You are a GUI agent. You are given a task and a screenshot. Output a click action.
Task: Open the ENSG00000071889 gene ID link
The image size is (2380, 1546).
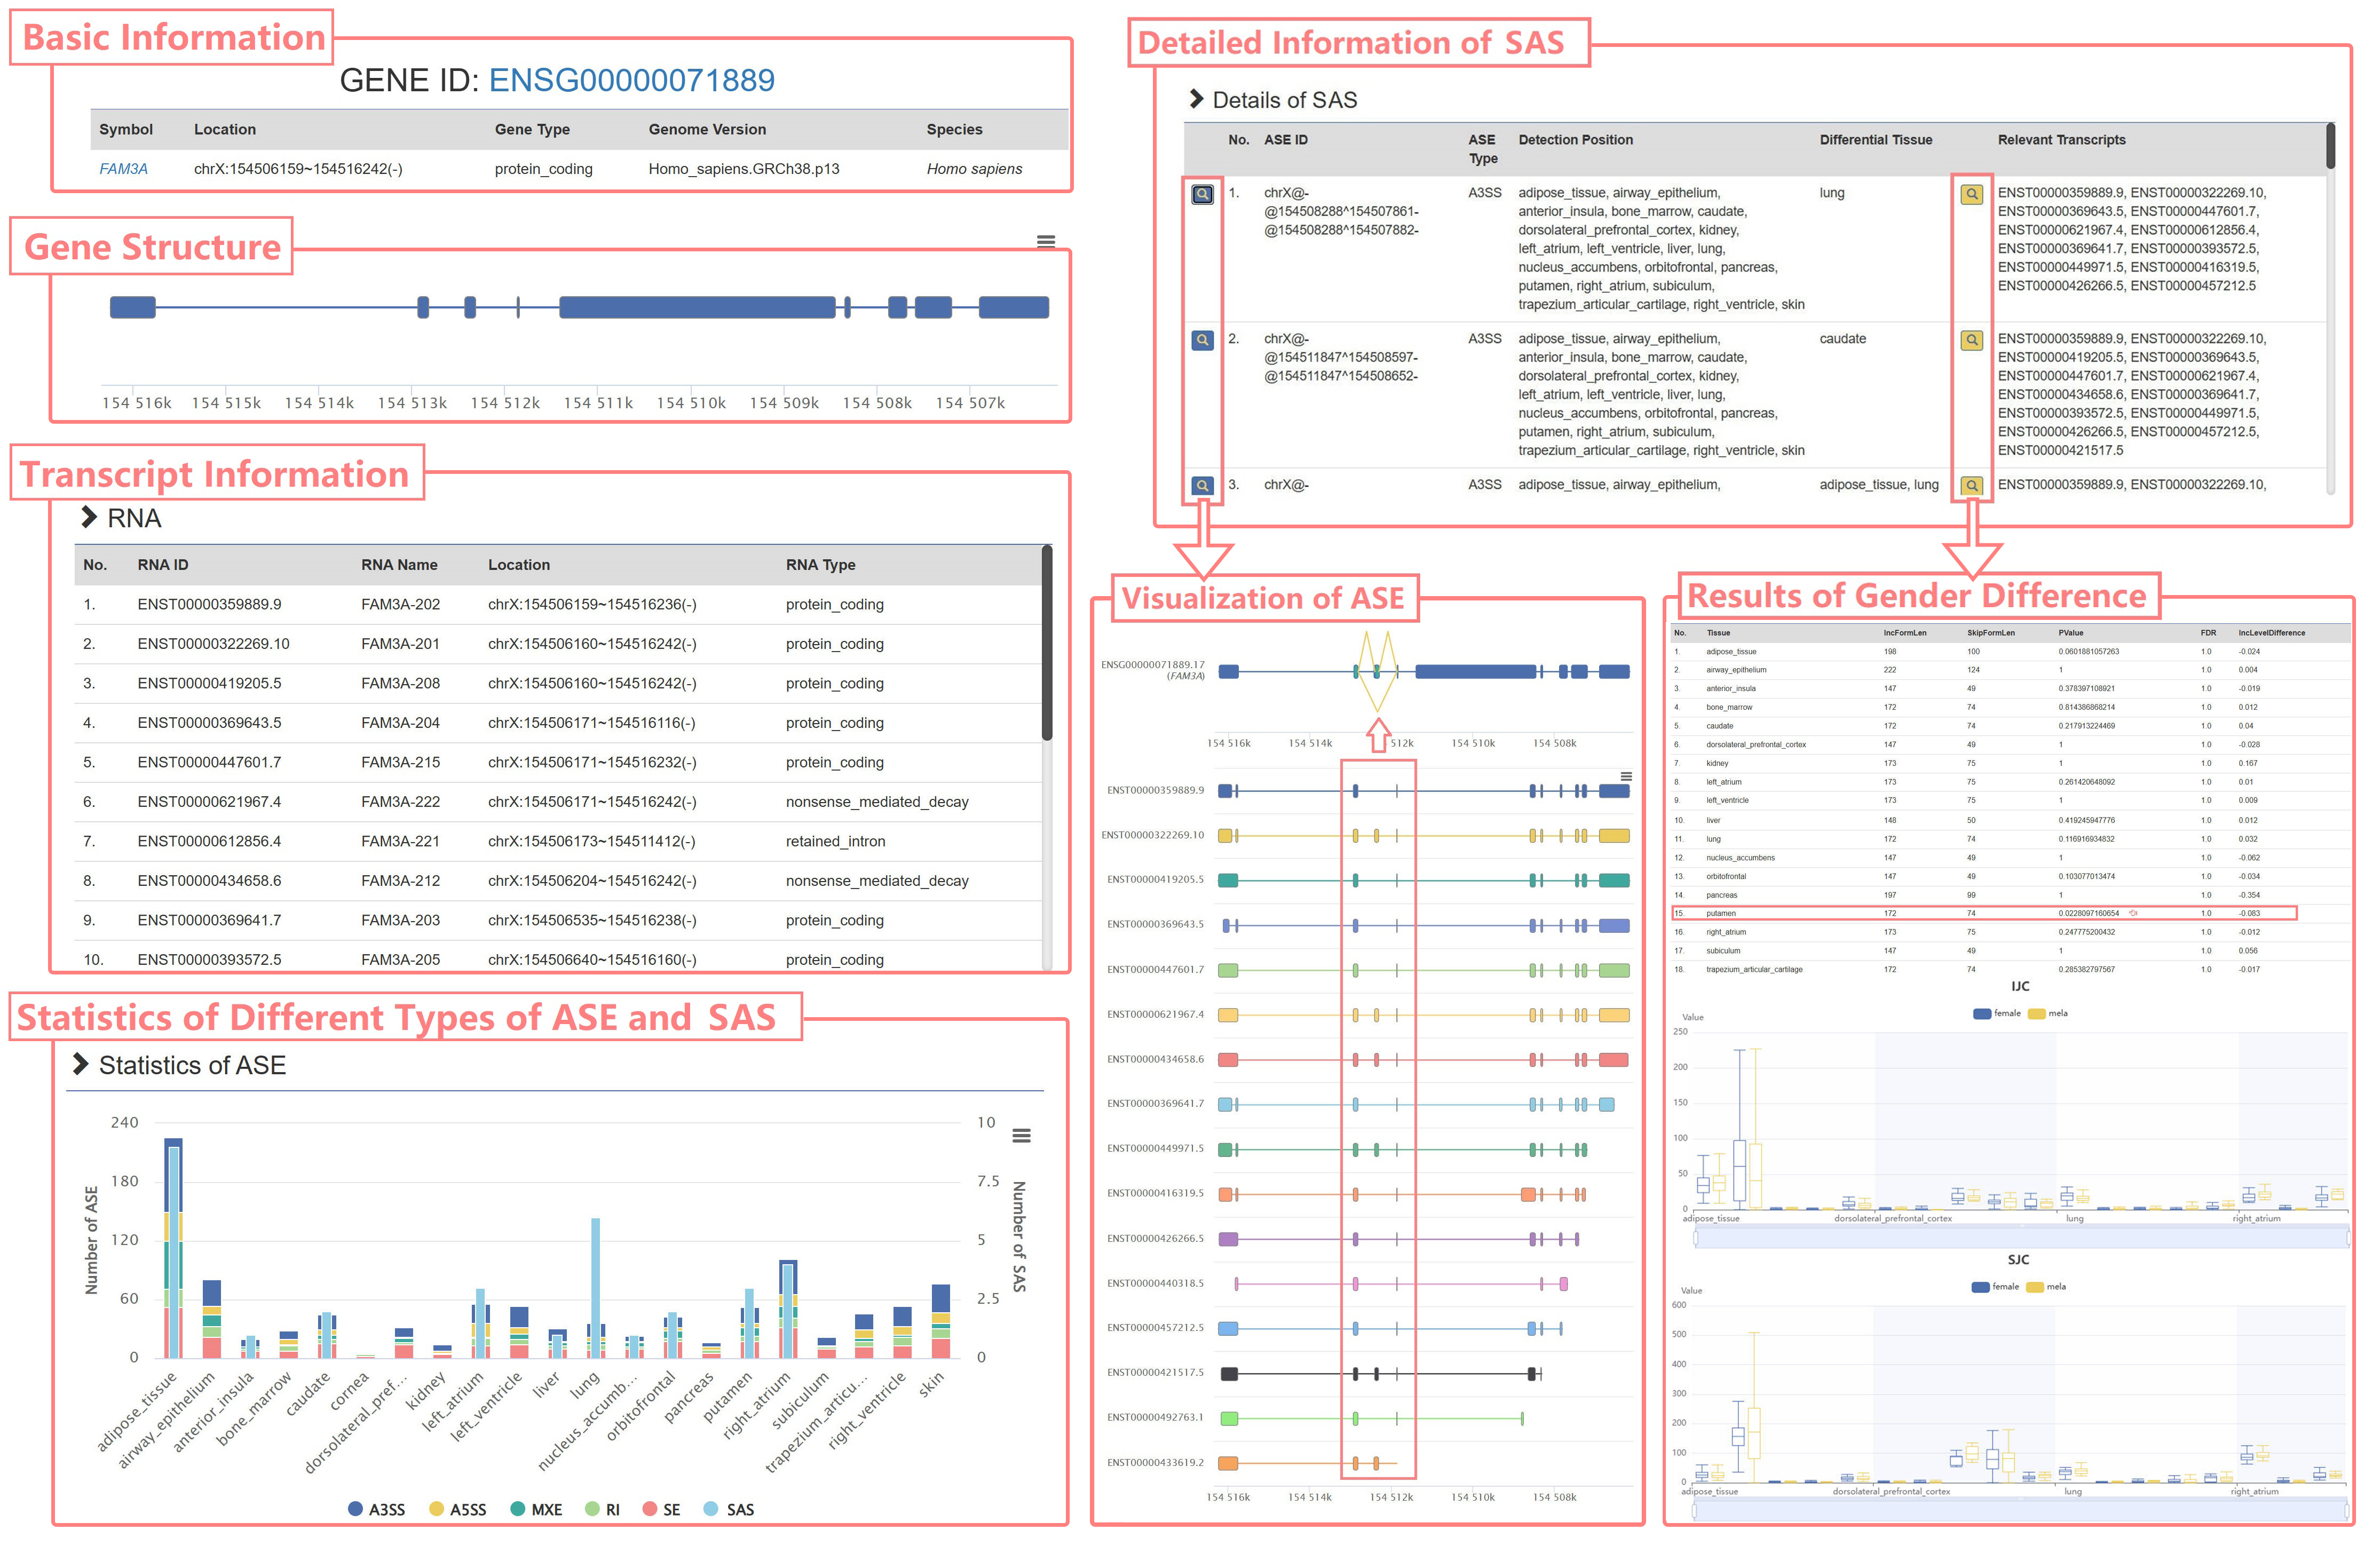(631, 80)
